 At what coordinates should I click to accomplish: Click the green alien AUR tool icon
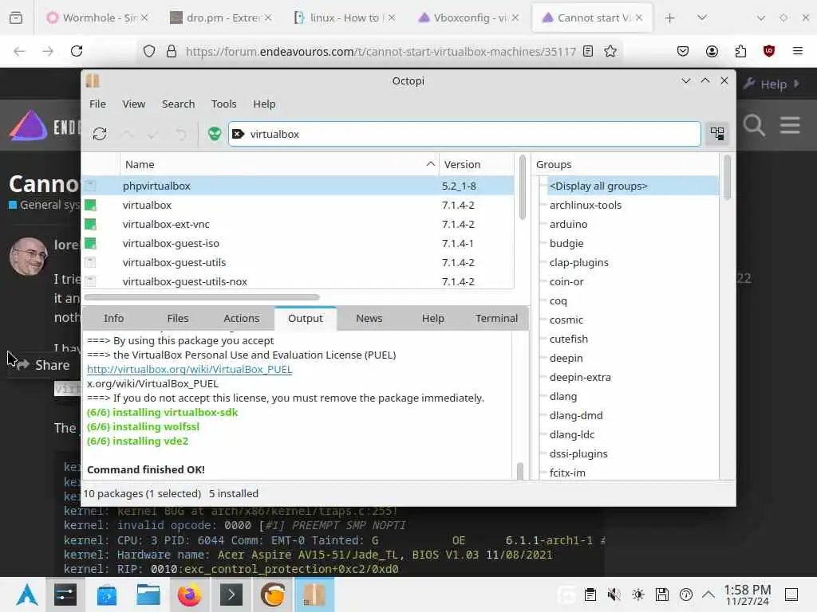click(214, 134)
